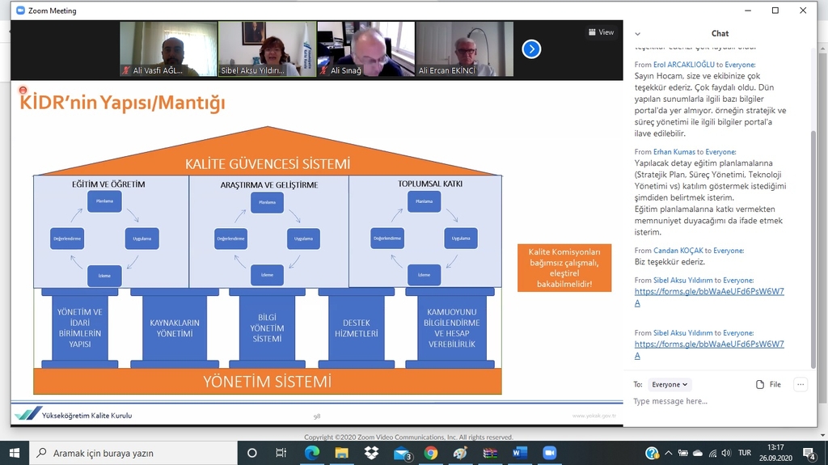The image size is (828, 465).
Task: Click the Zoom icon in the taskbar
Action: [x=550, y=453]
